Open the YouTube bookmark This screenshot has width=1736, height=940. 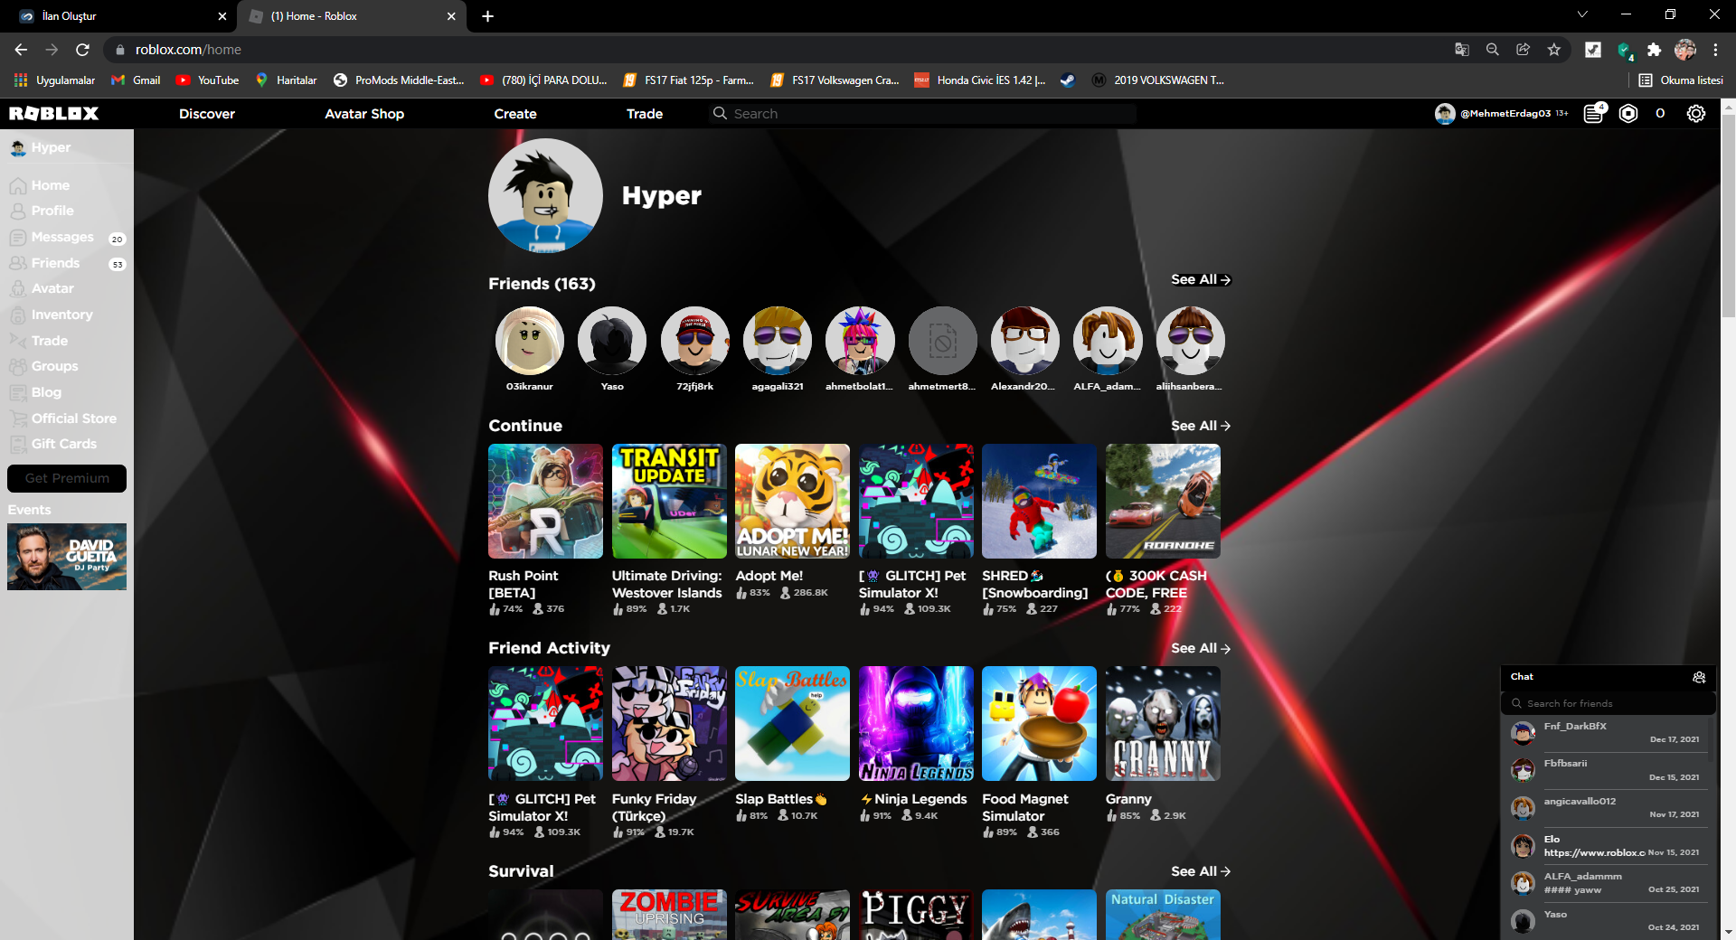click(x=207, y=80)
